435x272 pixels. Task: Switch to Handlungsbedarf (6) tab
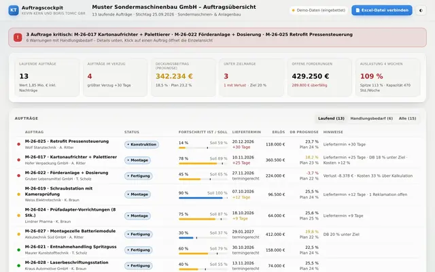[x=372, y=118]
